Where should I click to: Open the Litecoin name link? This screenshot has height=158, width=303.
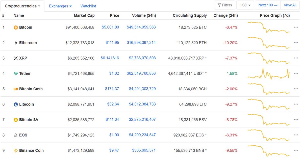[27, 104]
